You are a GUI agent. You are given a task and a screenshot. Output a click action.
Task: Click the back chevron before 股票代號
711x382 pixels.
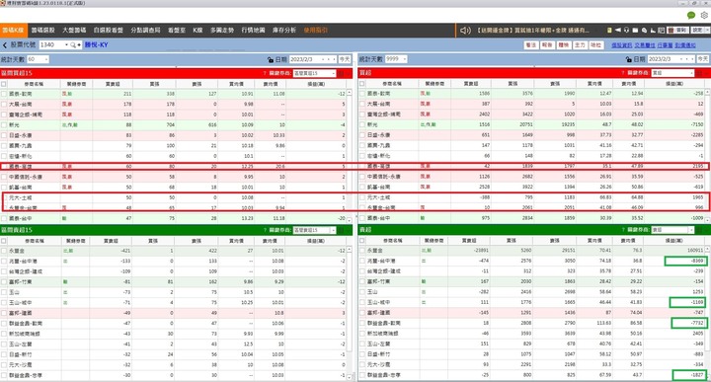click(x=5, y=45)
